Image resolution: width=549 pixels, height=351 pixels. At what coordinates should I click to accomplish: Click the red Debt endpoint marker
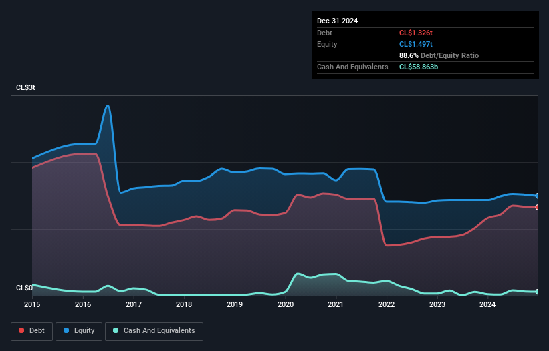click(x=538, y=207)
